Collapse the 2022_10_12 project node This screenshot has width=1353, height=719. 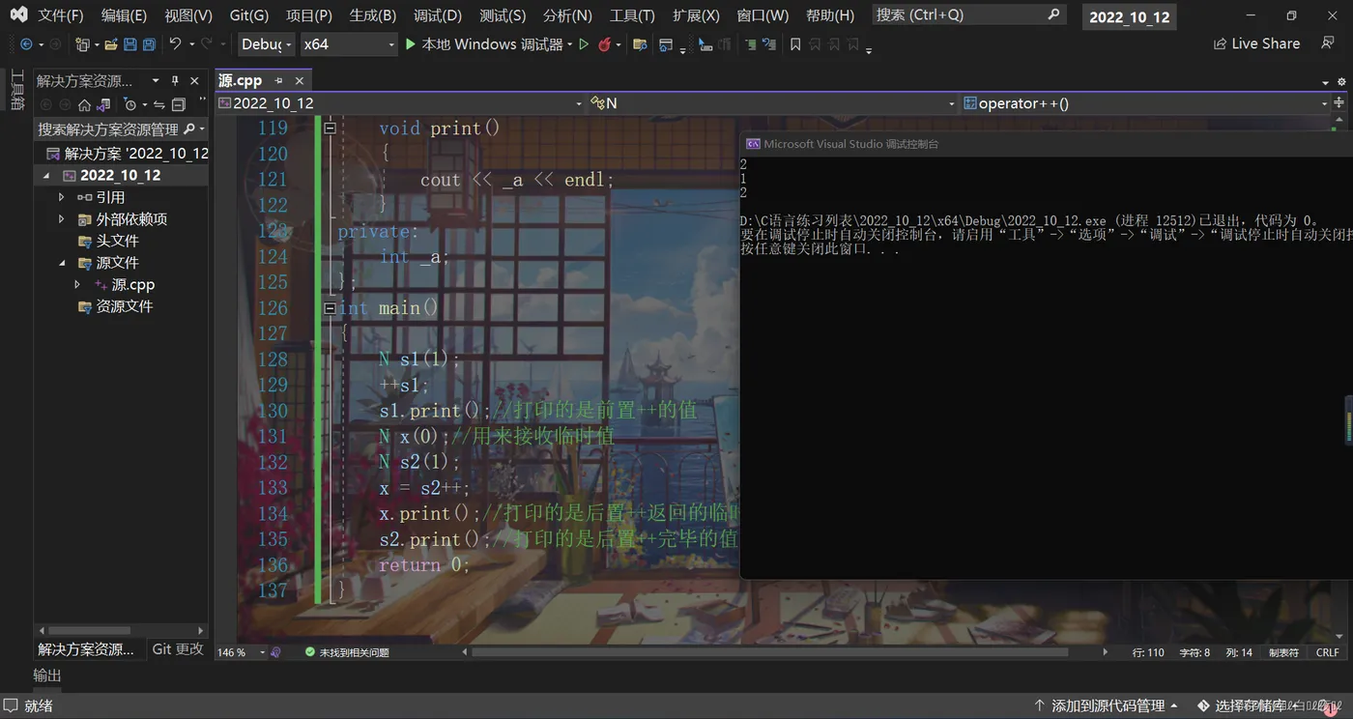(x=46, y=176)
